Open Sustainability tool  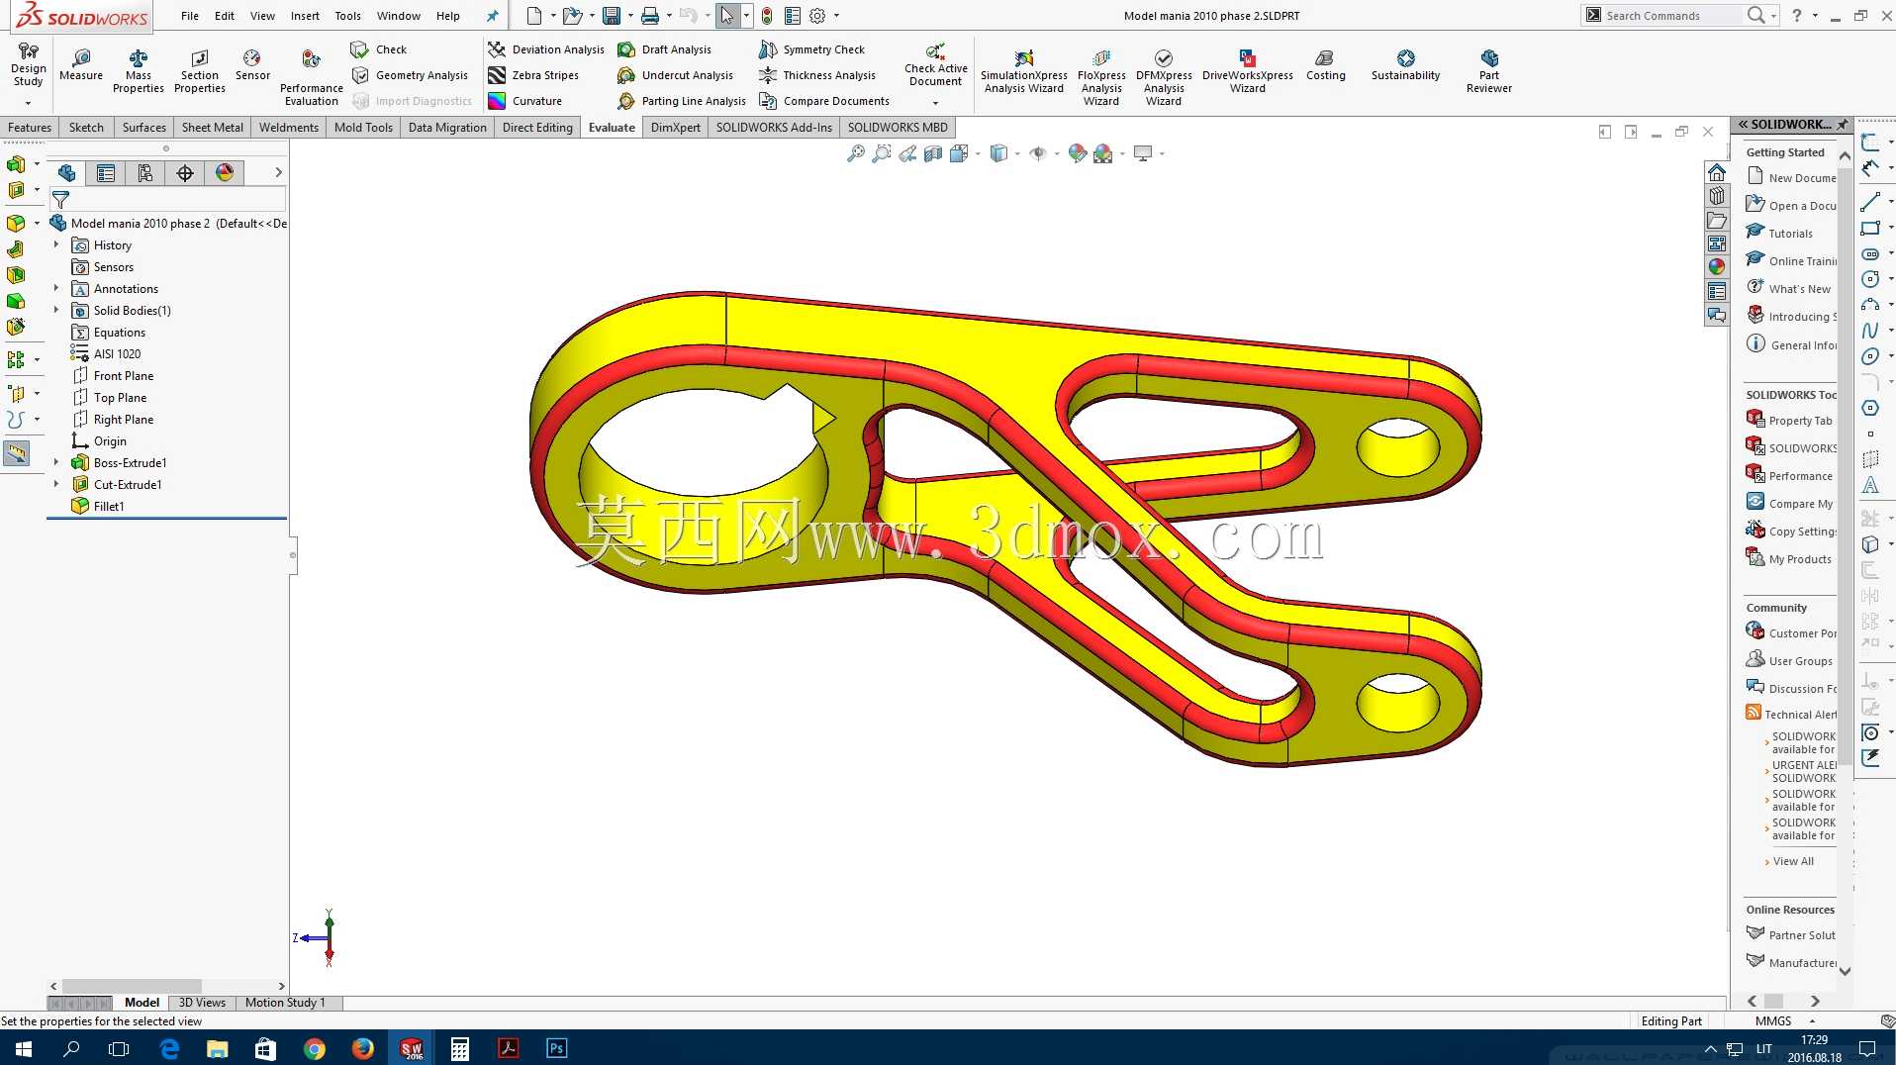coord(1405,65)
